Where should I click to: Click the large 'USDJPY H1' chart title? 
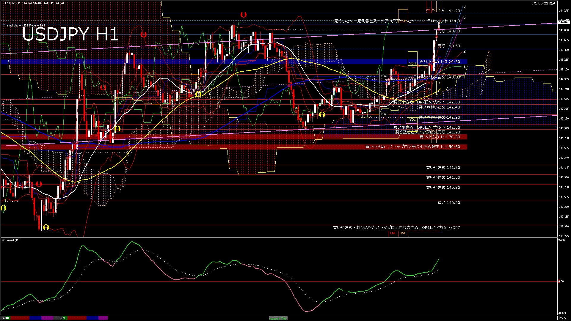[70, 34]
